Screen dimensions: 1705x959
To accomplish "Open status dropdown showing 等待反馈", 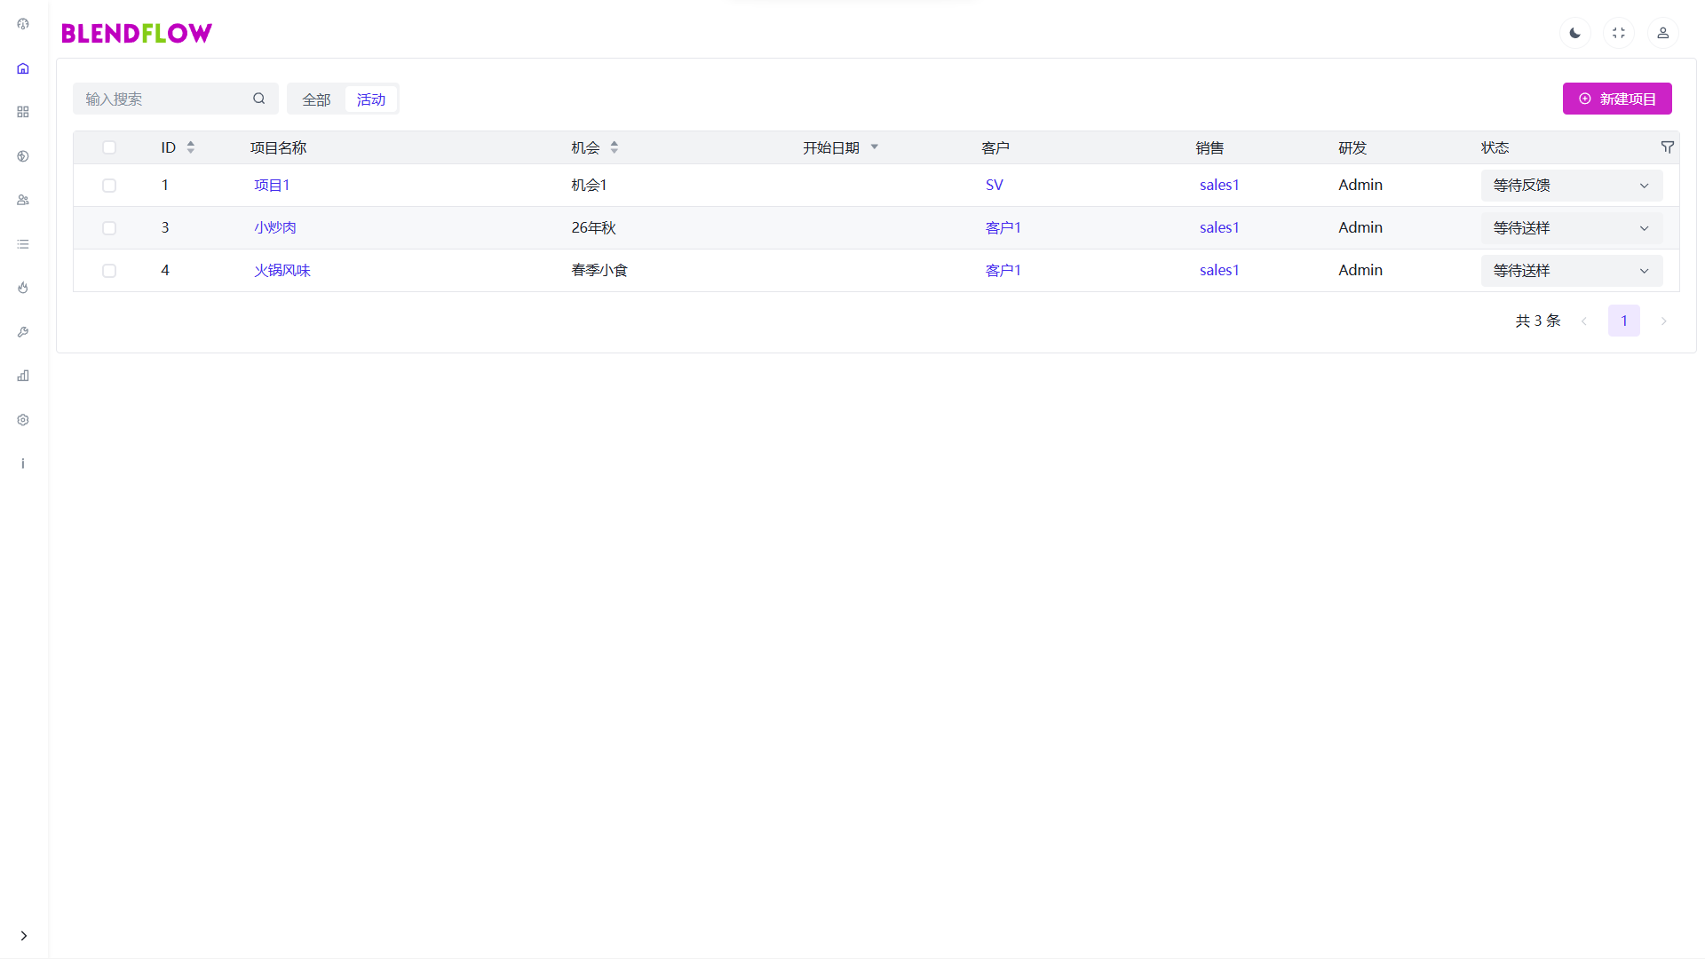I will (1571, 186).
